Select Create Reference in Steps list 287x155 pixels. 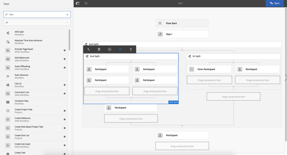pyautogui.click(x=36, y=119)
